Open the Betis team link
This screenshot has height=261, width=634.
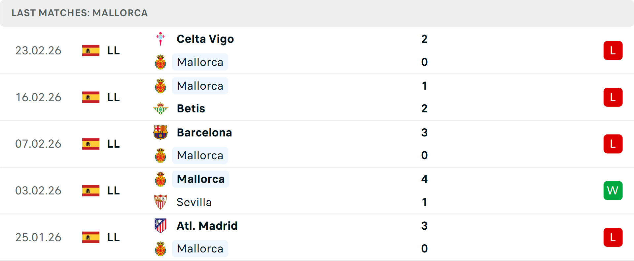(191, 108)
